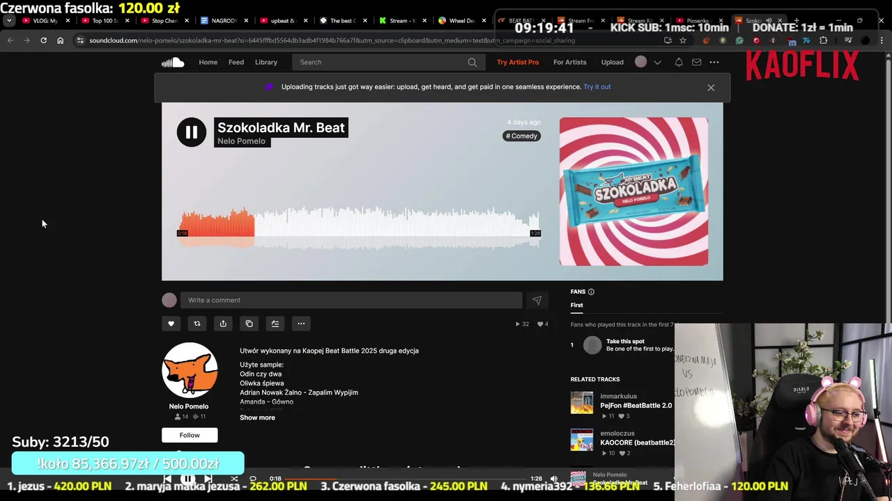Add track to Next up queue
The height and width of the screenshot is (501, 892).
275,324
